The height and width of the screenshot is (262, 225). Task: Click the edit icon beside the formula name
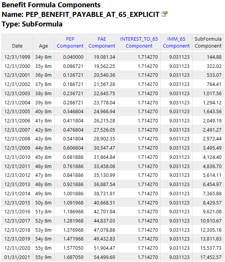click(164, 14)
